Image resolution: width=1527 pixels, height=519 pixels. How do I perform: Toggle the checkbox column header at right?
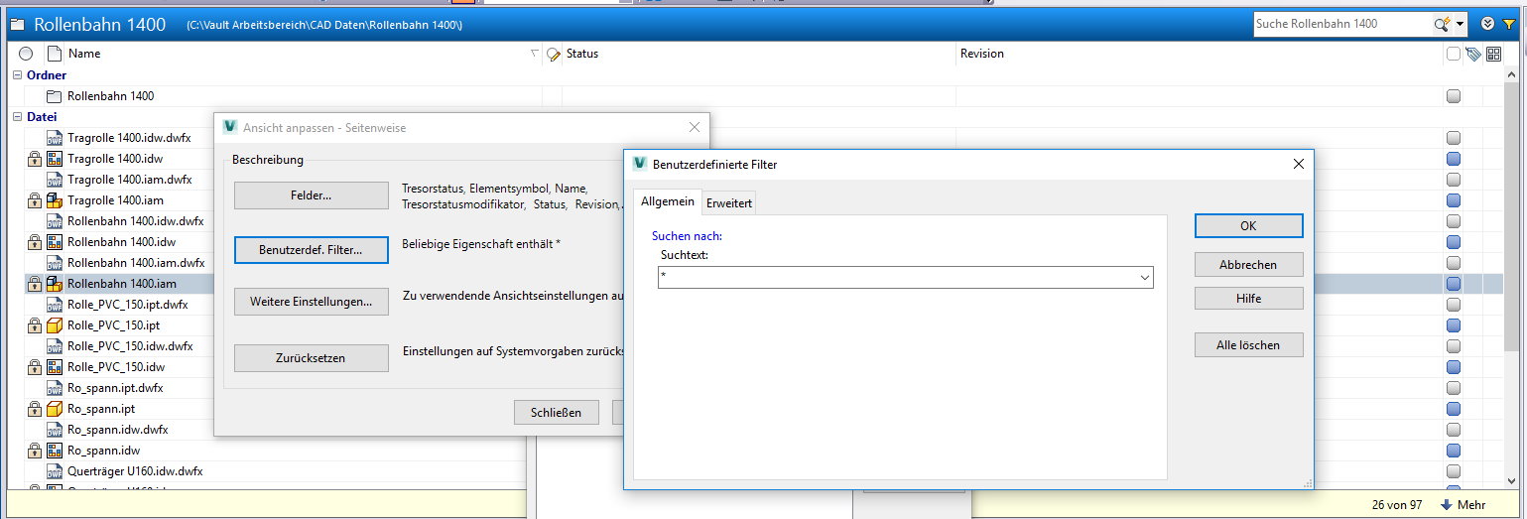(1454, 54)
